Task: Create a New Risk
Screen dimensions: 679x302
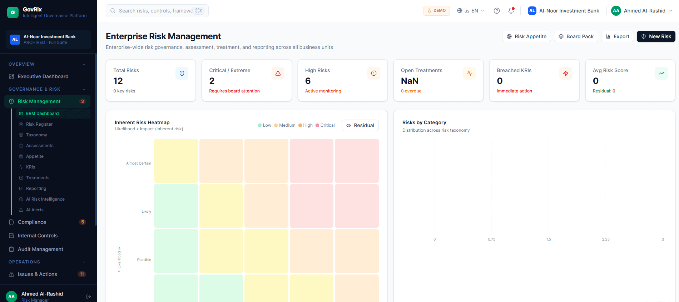Action: pyautogui.click(x=656, y=36)
